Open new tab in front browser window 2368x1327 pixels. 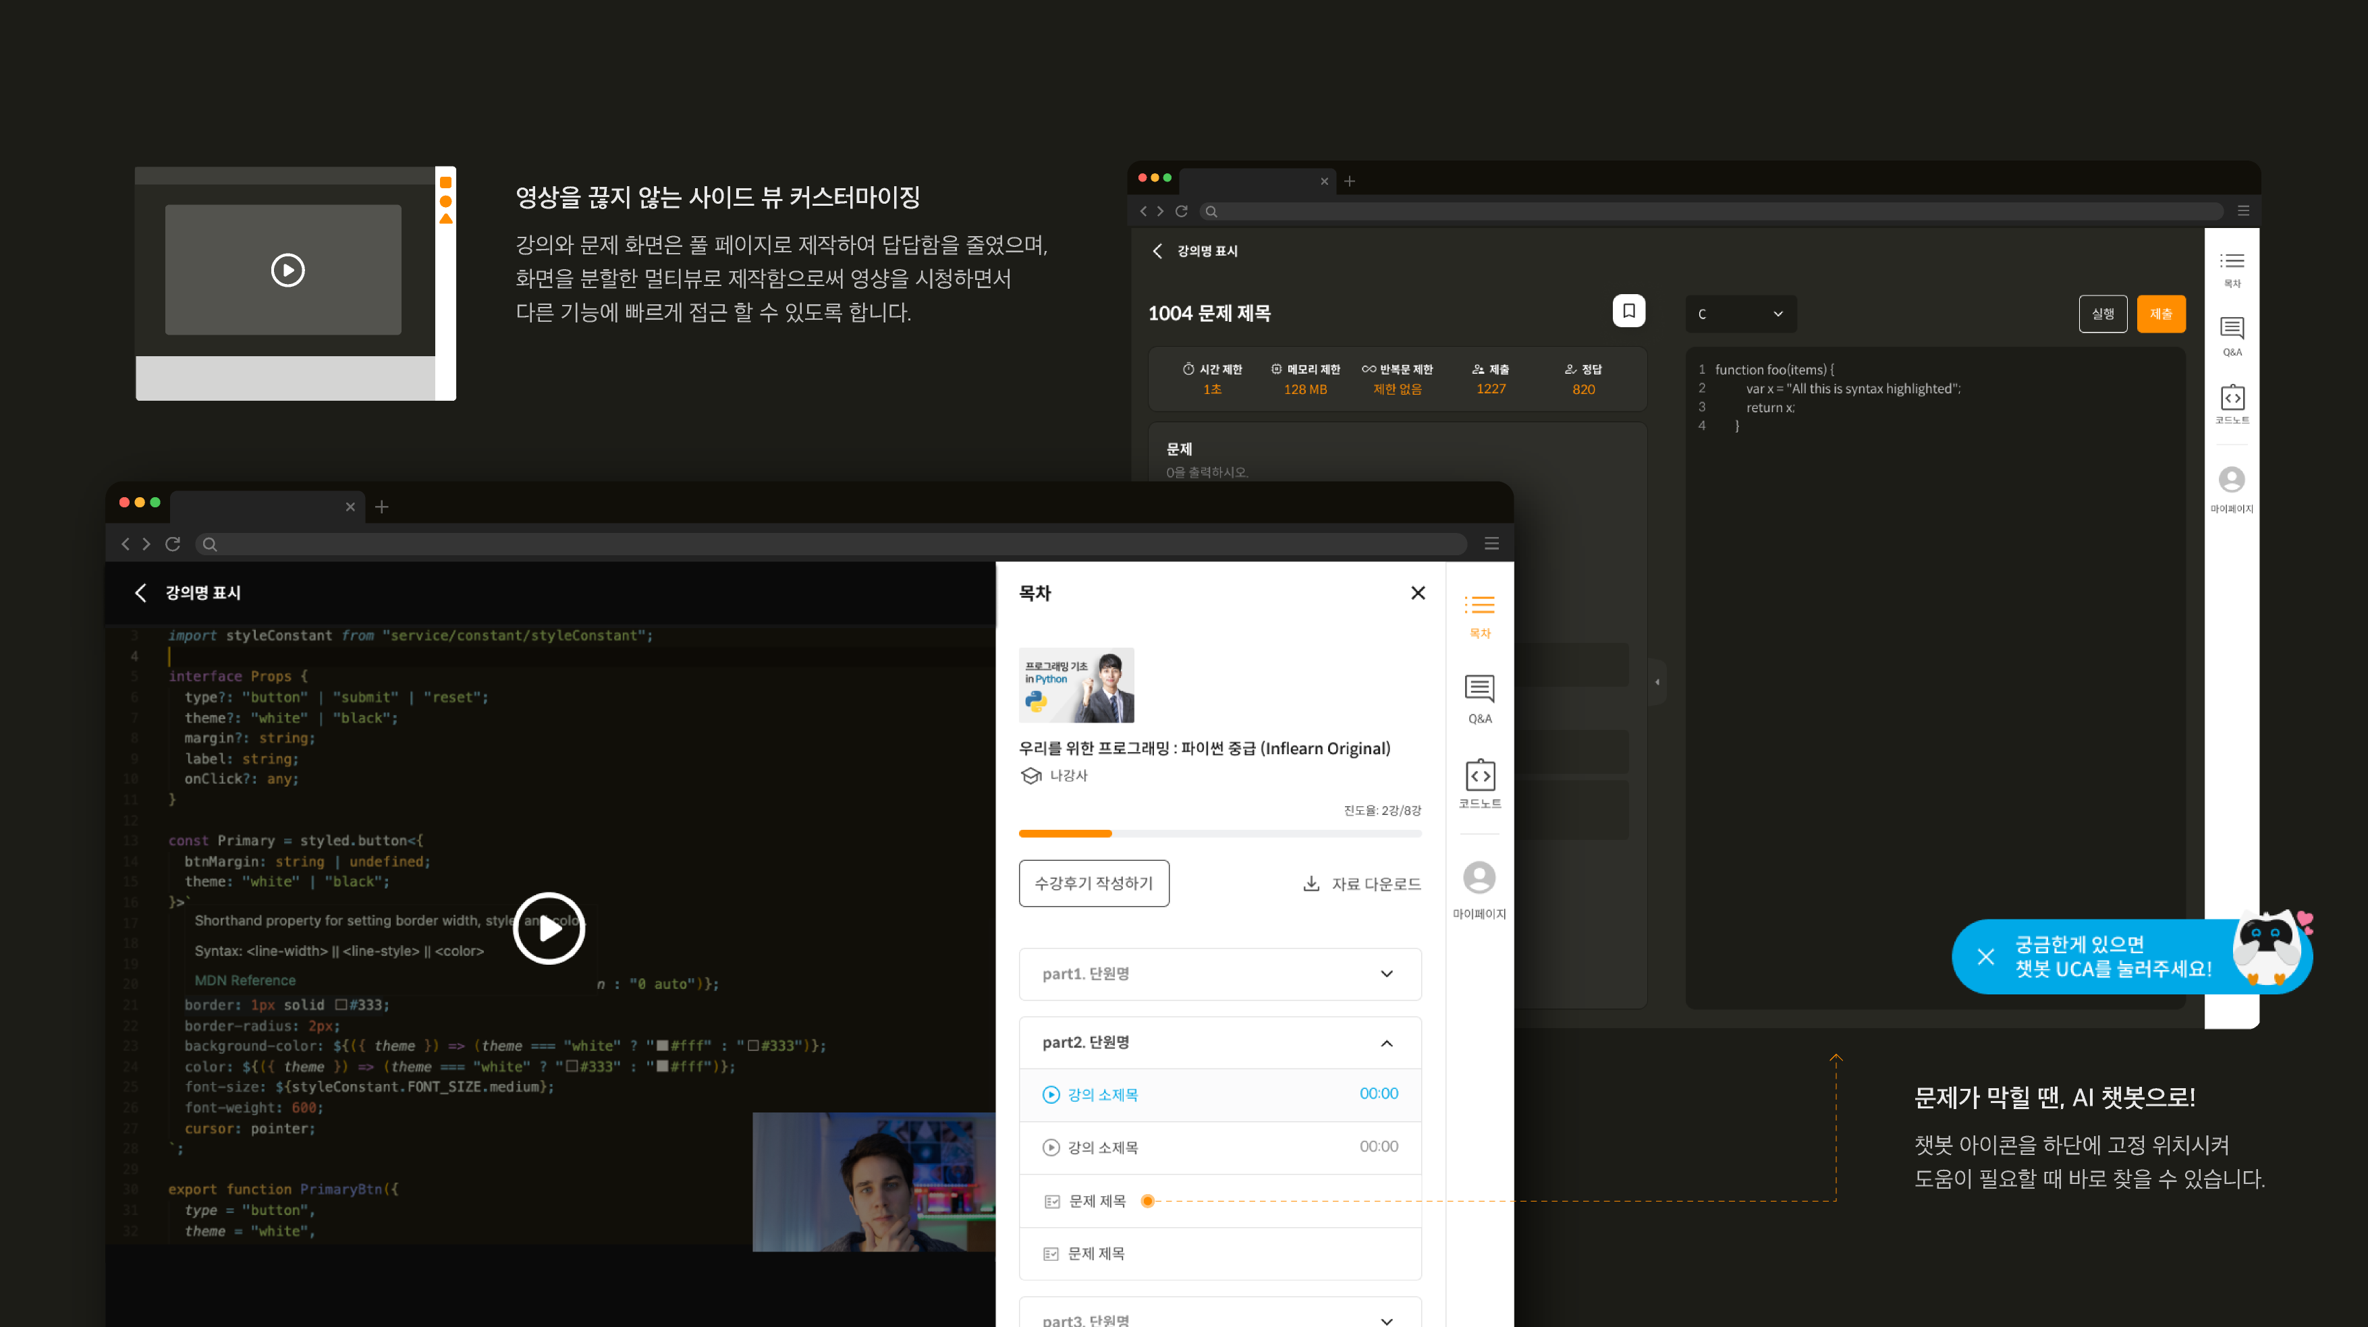coord(381,507)
